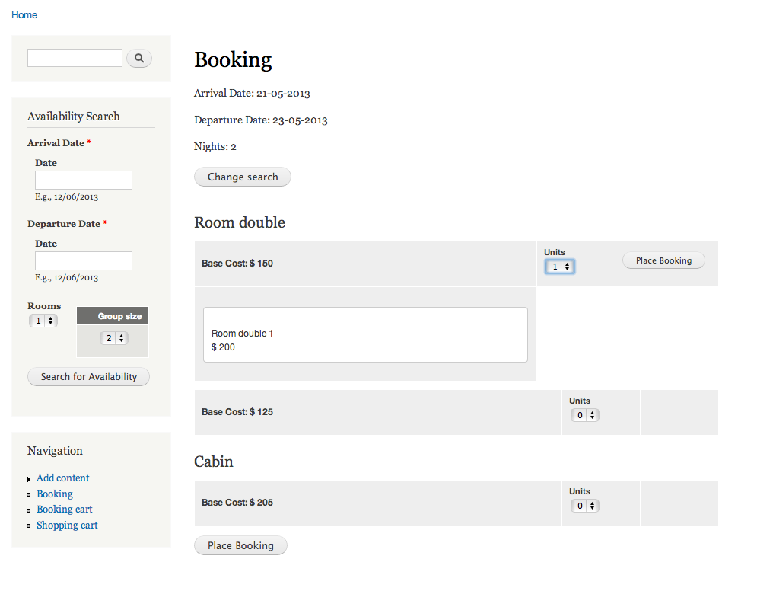Click the Departure Date field
Image resolution: width=757 pixels, height=591 pixels.
click(x=83, y=260)
